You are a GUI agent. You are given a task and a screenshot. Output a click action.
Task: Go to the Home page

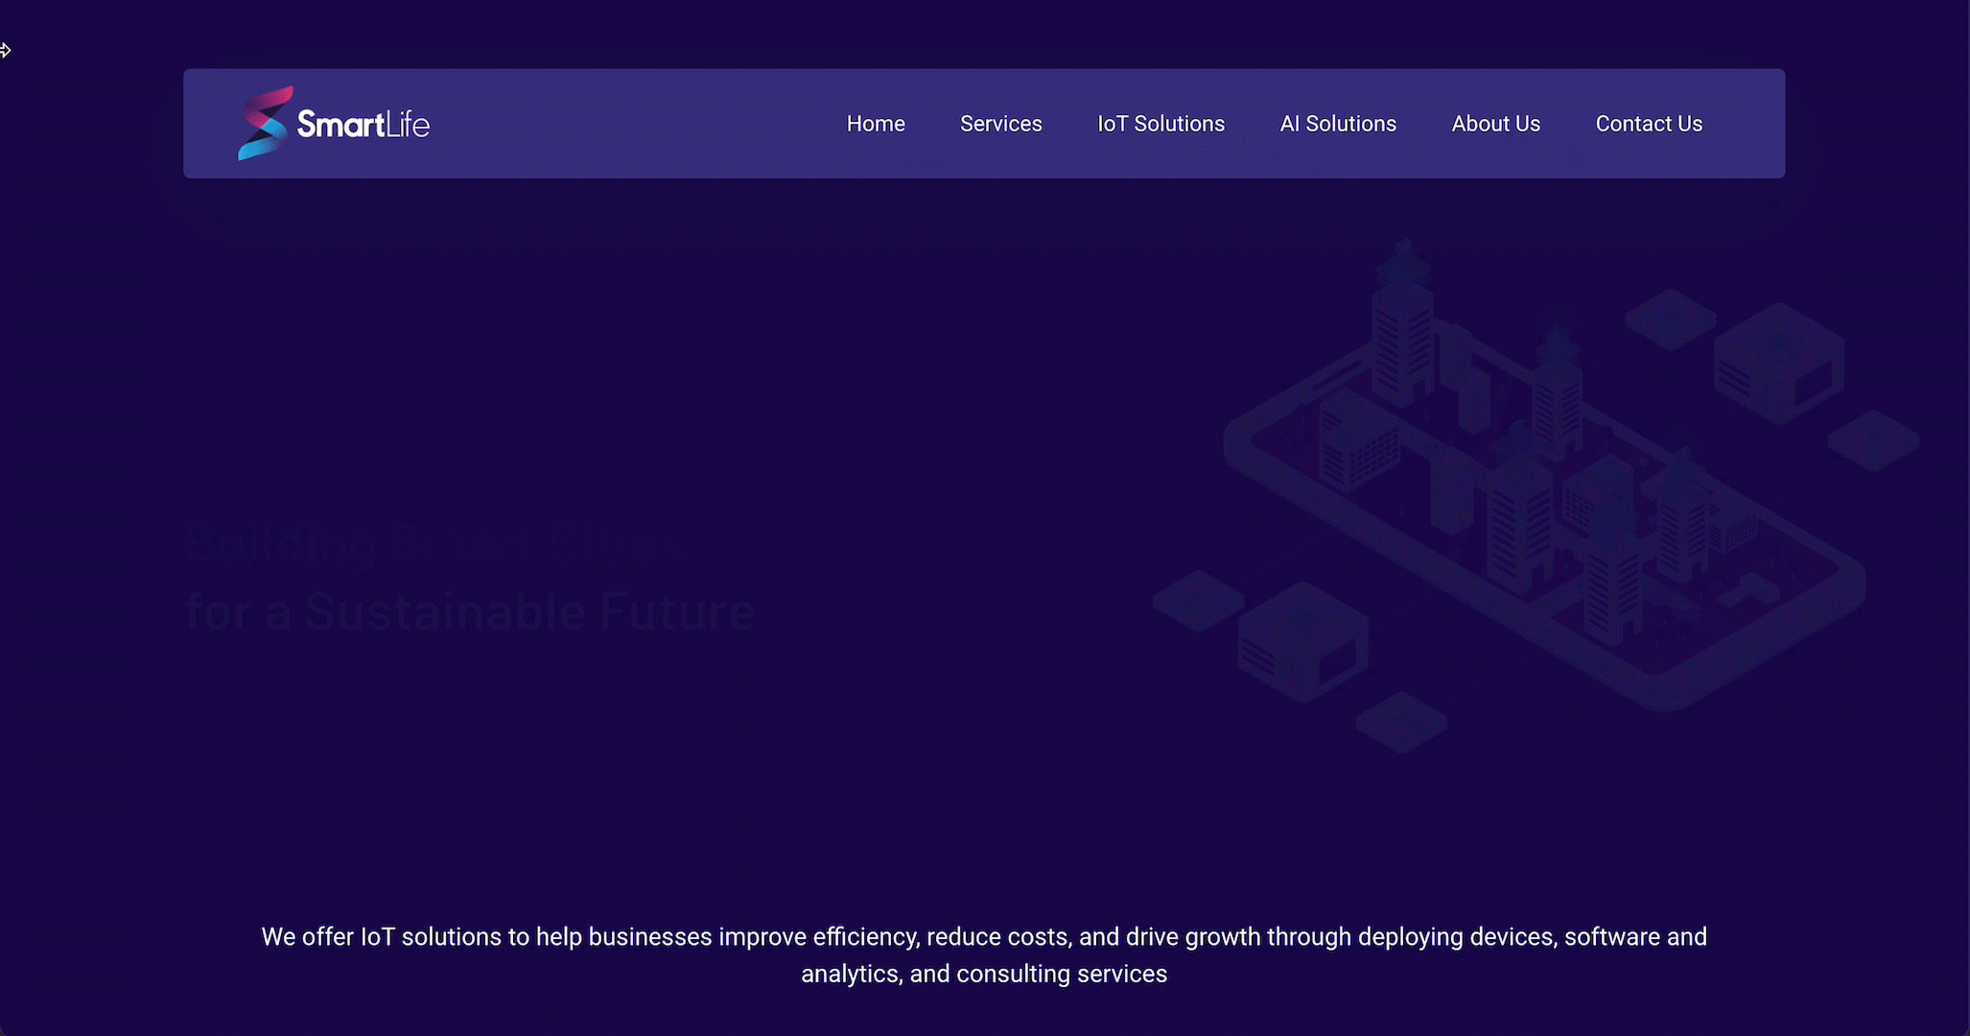875,124
